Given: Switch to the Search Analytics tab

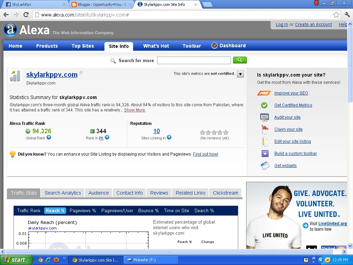Looking at the screenshot, I should point(63,193).
